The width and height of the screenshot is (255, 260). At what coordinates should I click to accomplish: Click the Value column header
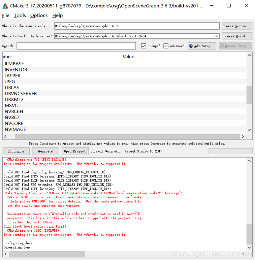click(x=184, y=57)
